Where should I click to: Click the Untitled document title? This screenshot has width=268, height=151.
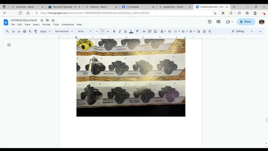point(24,20)
